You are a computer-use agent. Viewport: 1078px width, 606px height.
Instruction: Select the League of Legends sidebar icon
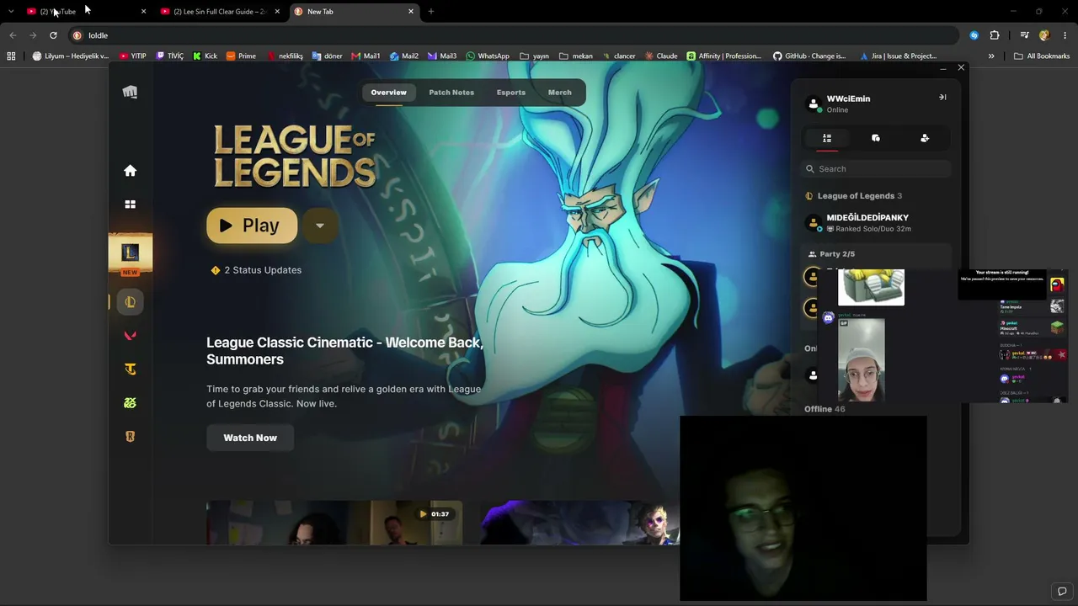[130, 302]
